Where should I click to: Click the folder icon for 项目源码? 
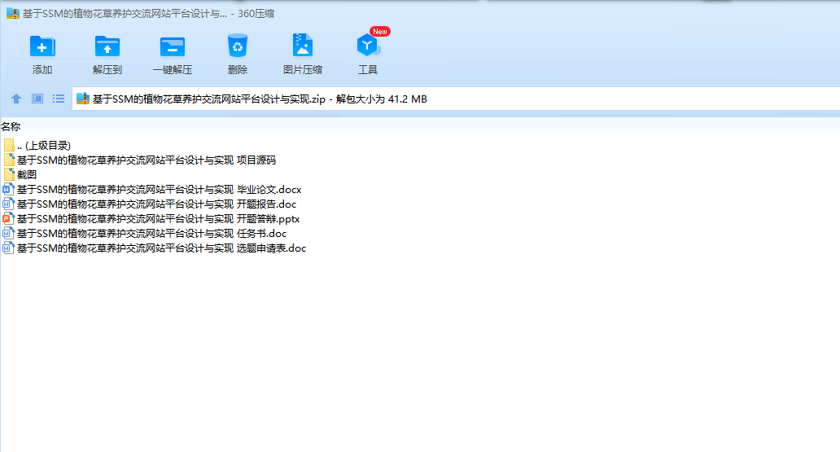9,160
